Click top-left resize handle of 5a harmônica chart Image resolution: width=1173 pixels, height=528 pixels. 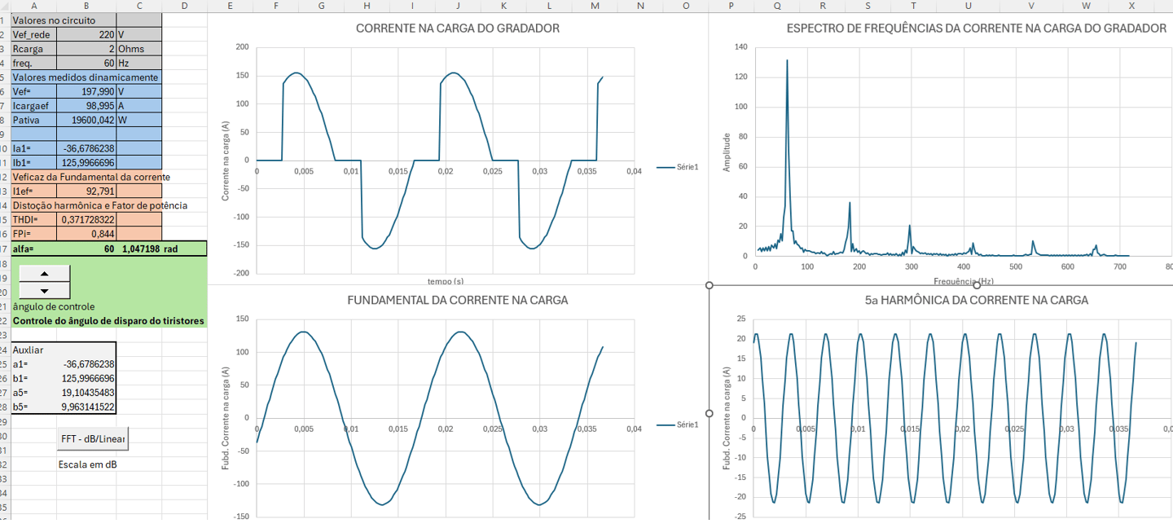coord(710,285)
